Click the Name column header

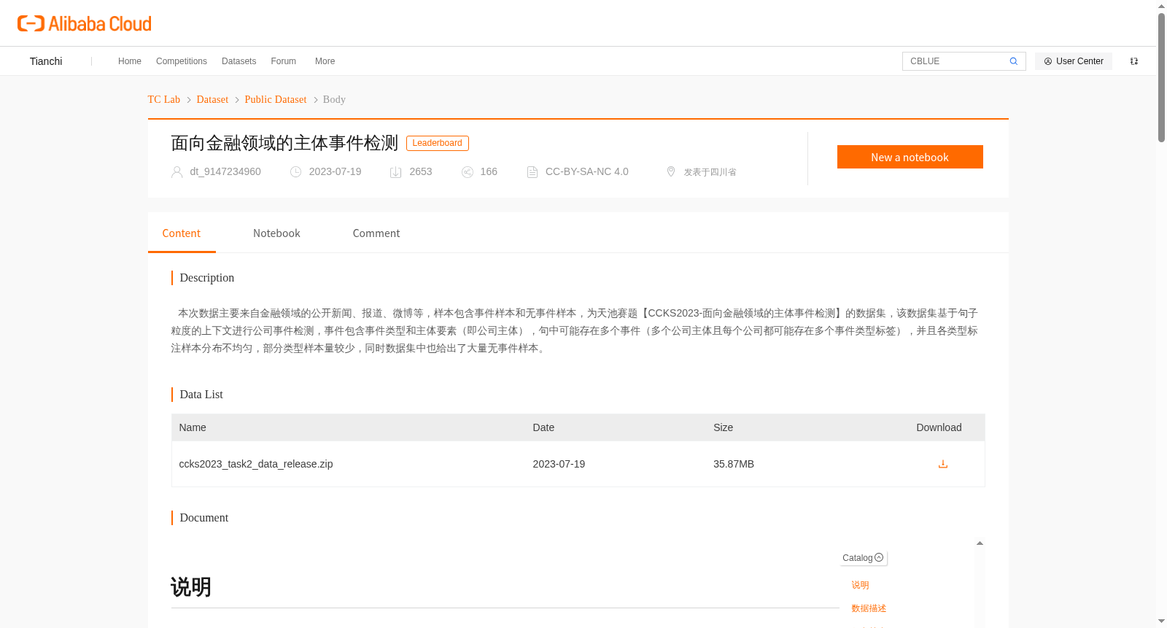pyautogui.click(x=193, y=427)
